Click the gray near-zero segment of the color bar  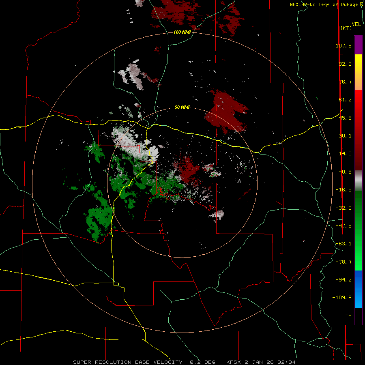(x=358, y=180)
